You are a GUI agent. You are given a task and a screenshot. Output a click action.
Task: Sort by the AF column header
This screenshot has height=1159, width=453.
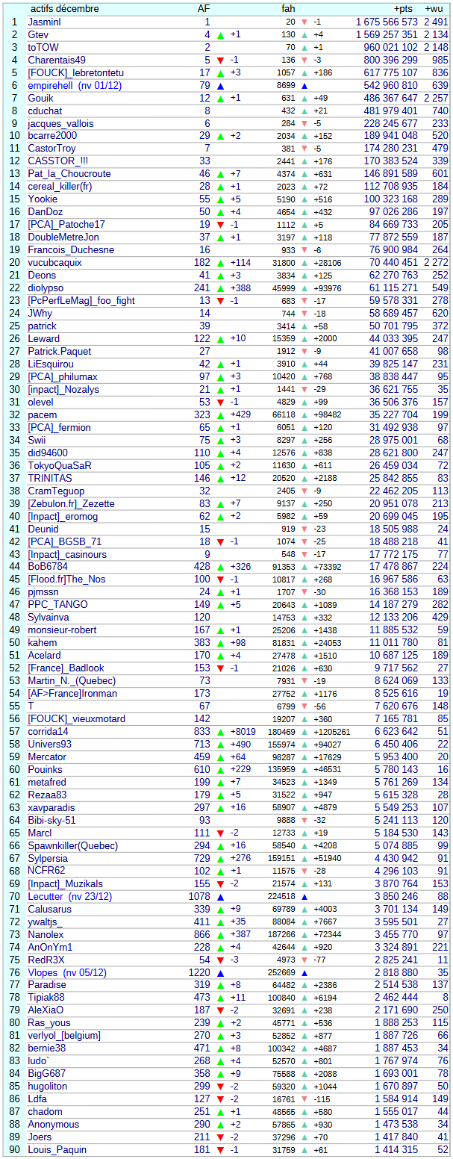coord(203,9)
